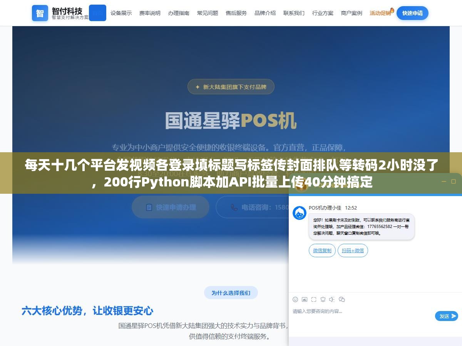The width and height of the screenshot is (462, 346).
Task: Open the emoji picker in chat
Action: click(295, 299)
